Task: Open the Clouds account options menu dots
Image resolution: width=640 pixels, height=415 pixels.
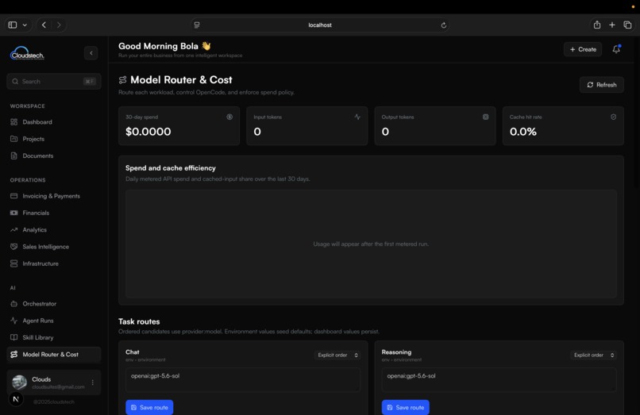Action: pos(93,382)
